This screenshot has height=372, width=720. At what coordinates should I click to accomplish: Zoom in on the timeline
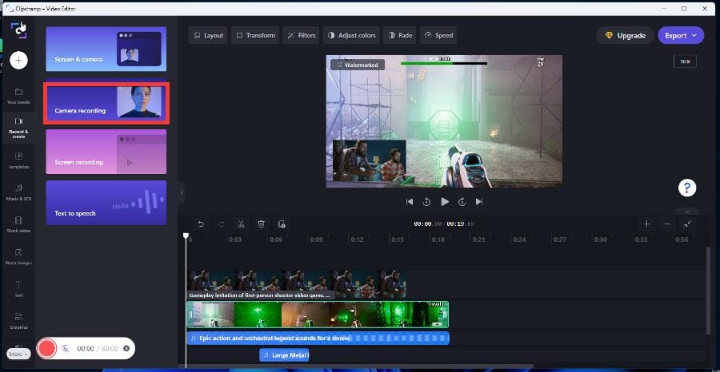point(646,224)
